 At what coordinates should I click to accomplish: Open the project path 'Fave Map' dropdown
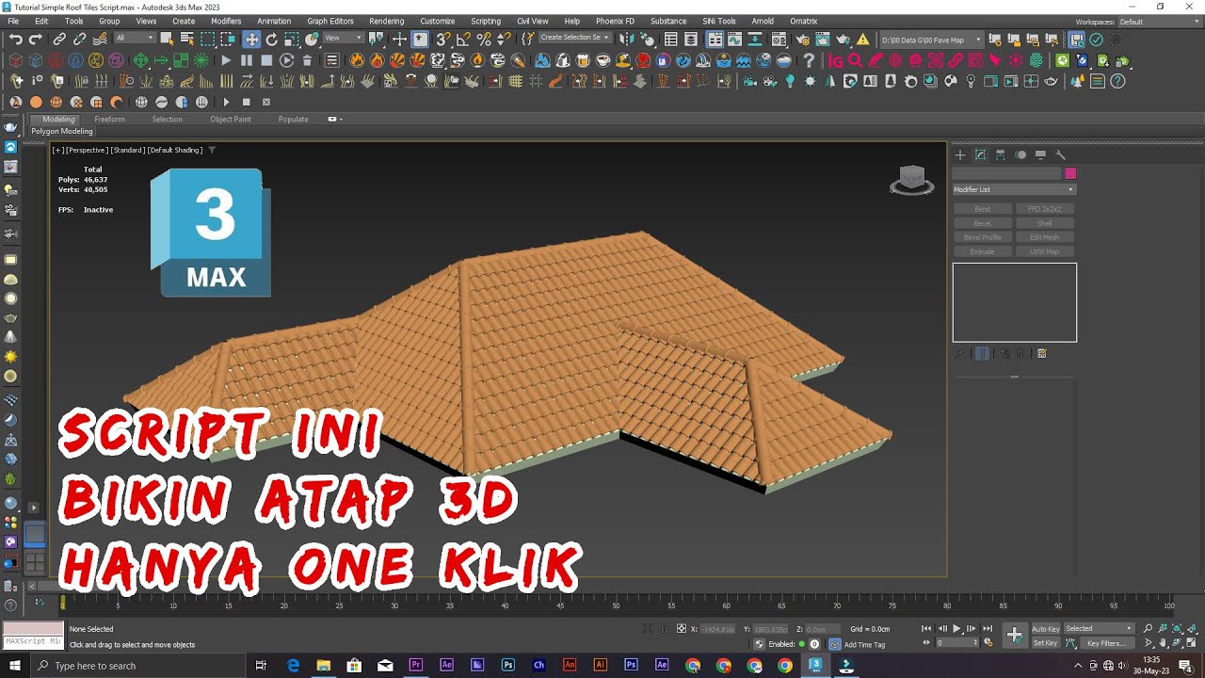(x=931, y=40)
